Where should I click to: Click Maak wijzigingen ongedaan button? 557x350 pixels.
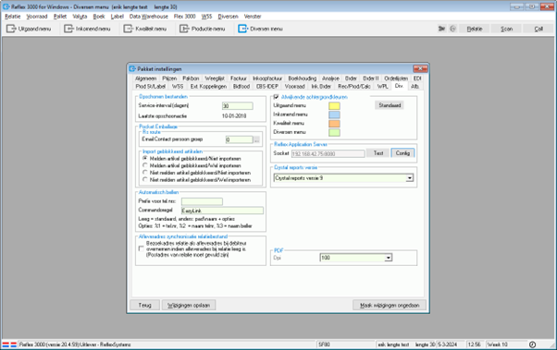pyautogui.click(x=390, y=305)
